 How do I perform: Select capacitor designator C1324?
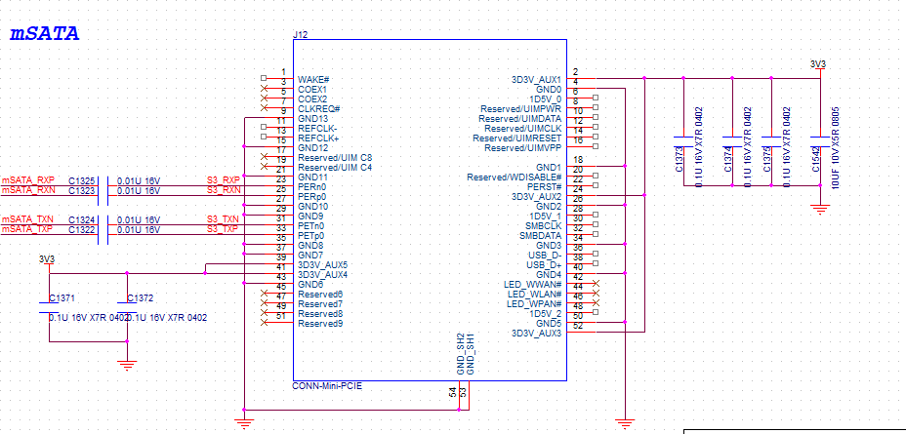[81, 219]
